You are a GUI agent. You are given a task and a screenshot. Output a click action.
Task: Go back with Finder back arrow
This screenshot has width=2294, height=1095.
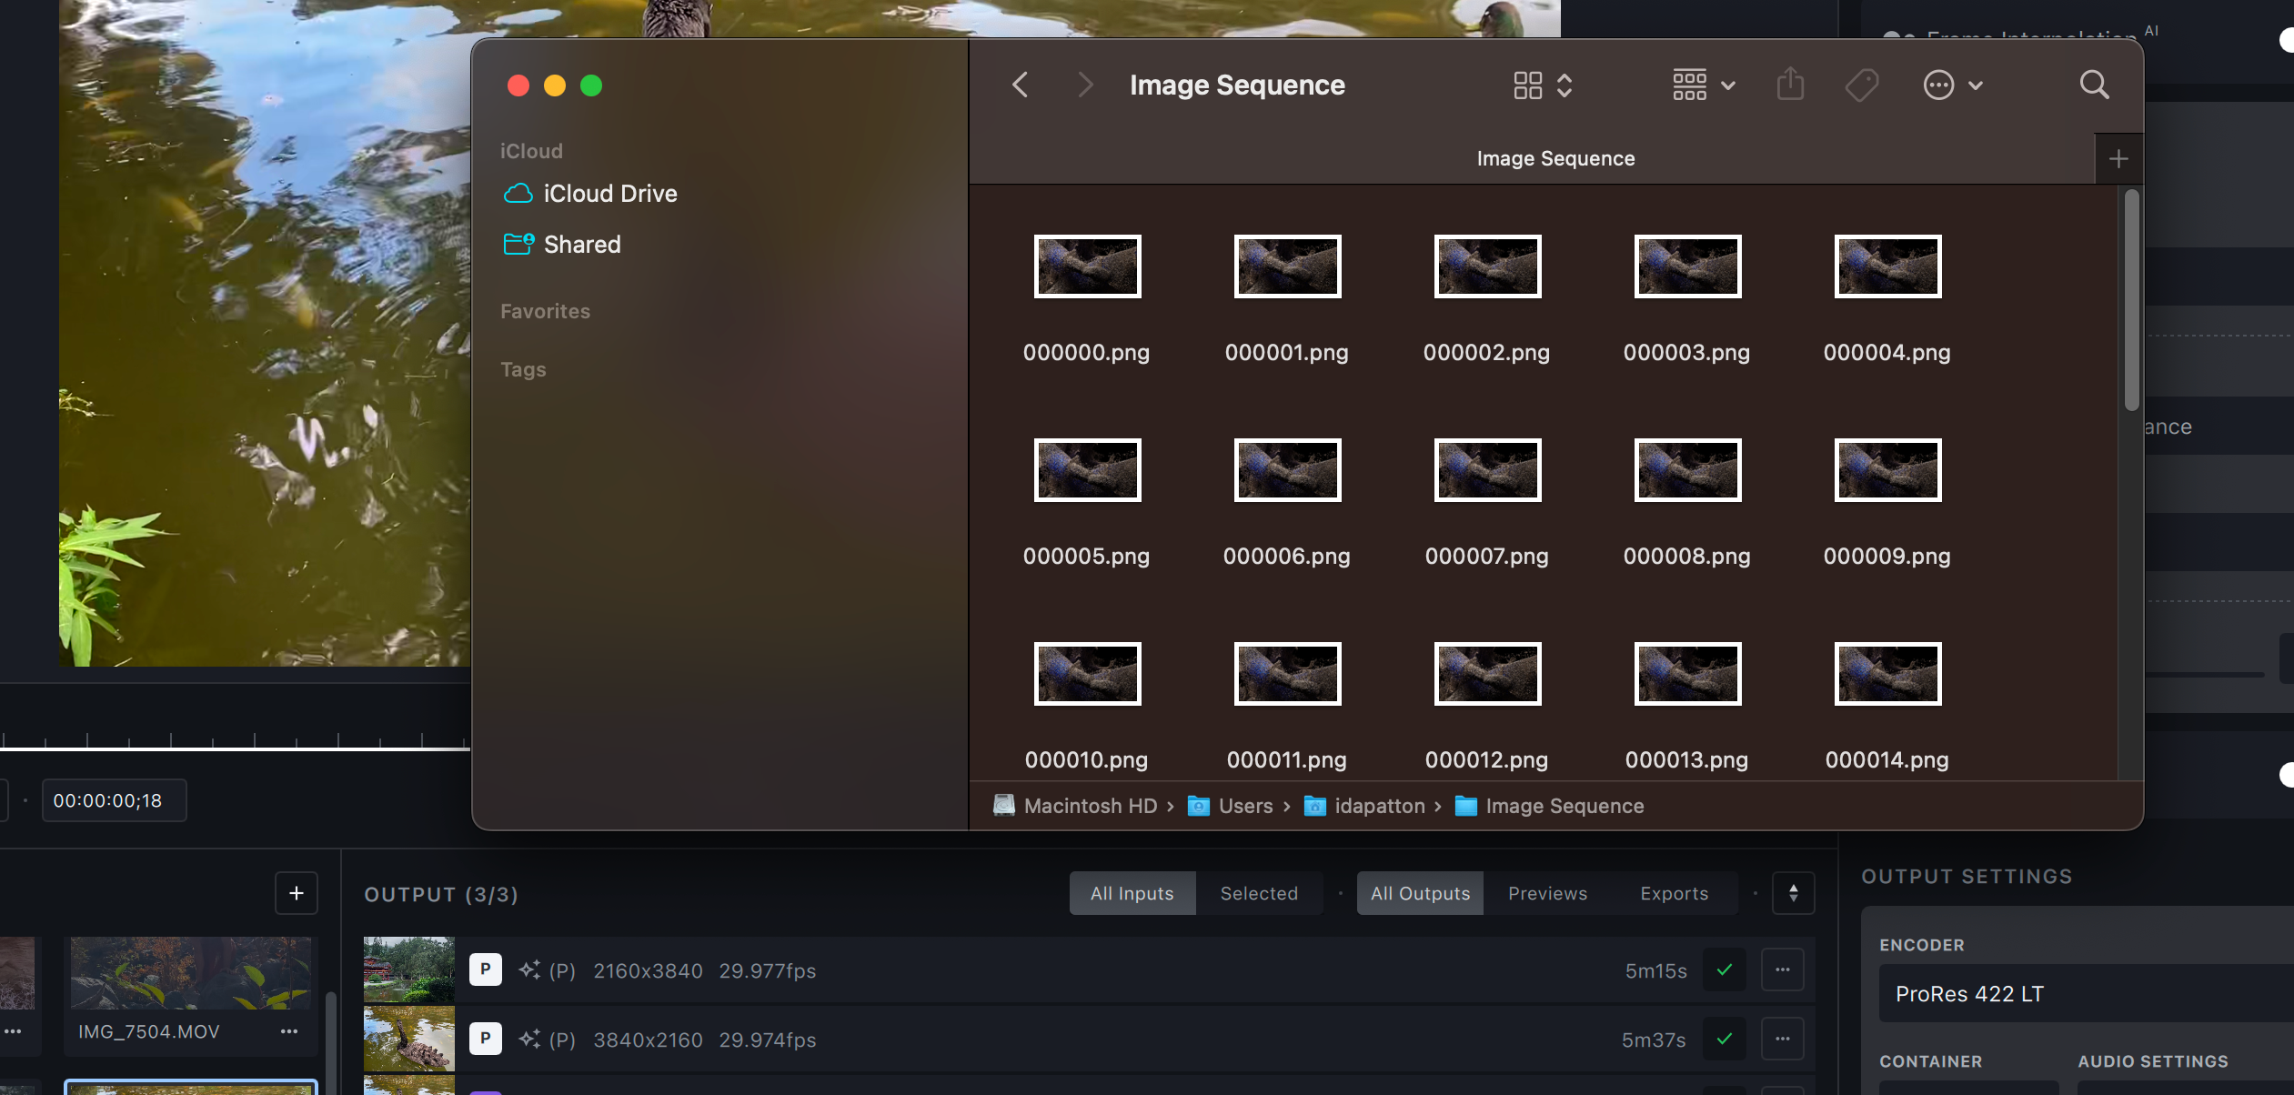1021,85
